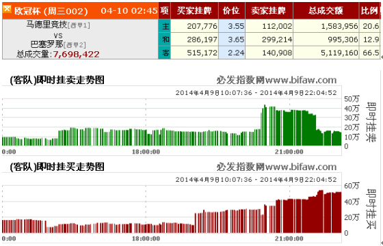The image size is (383, 246).
Task: Click the 总成交额 column header
Action: (x=326, y=11)
